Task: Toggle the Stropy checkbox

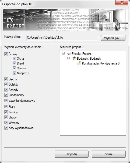Action: tap(6, 117)
